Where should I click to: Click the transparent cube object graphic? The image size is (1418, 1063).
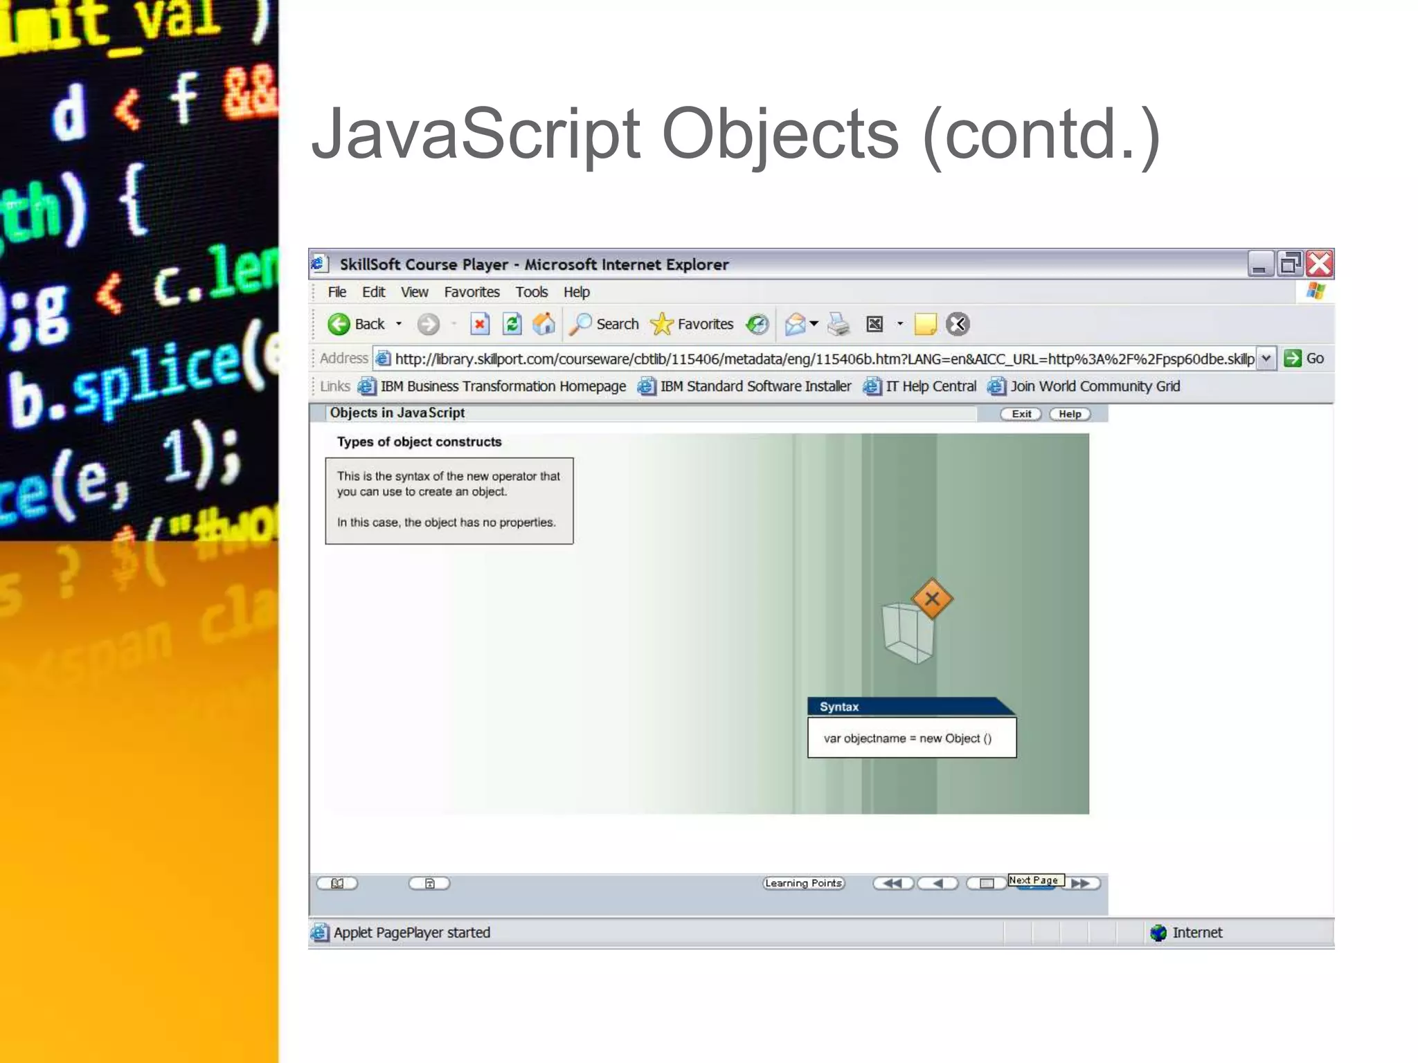[x=908, y=633]
